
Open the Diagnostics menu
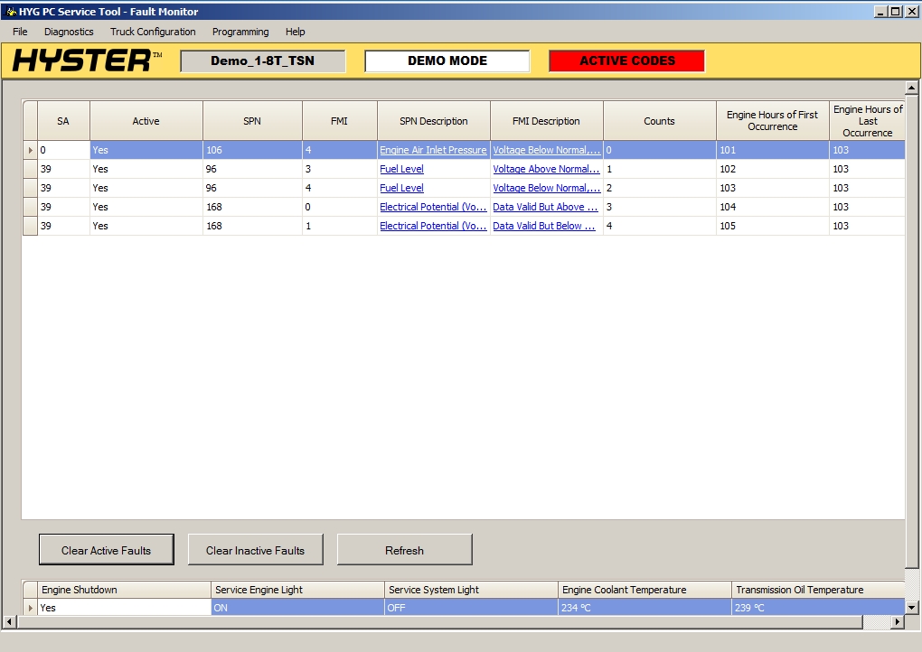[x=68, y=32]
